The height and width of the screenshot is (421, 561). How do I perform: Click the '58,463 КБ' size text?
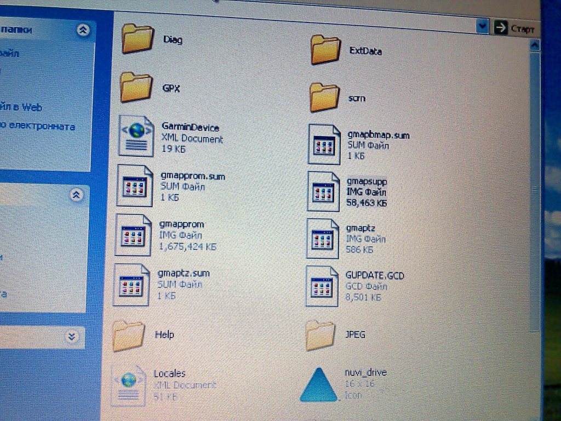tap(367, 203)
